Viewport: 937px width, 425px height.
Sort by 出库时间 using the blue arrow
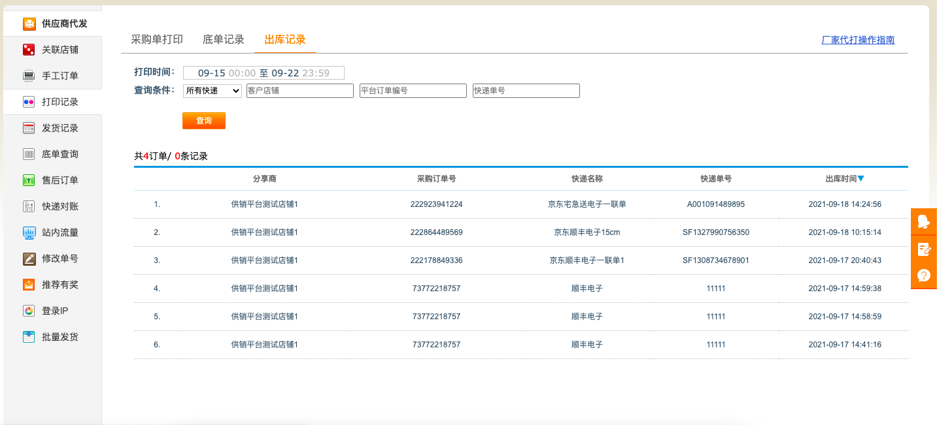pos(861,179)
